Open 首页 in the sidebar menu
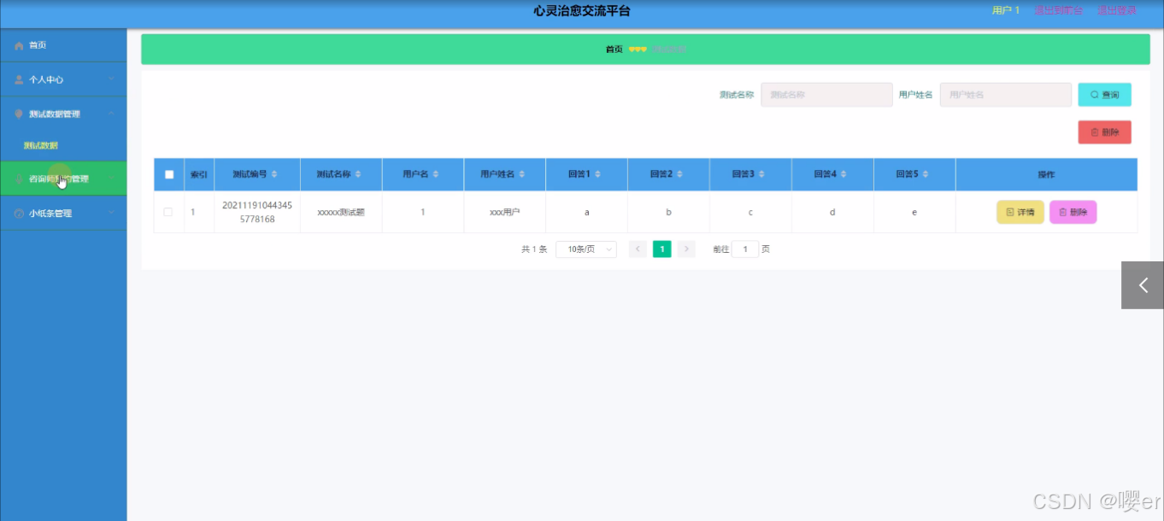This screenshot has height=521, width=1164. [x=63, y=45]
